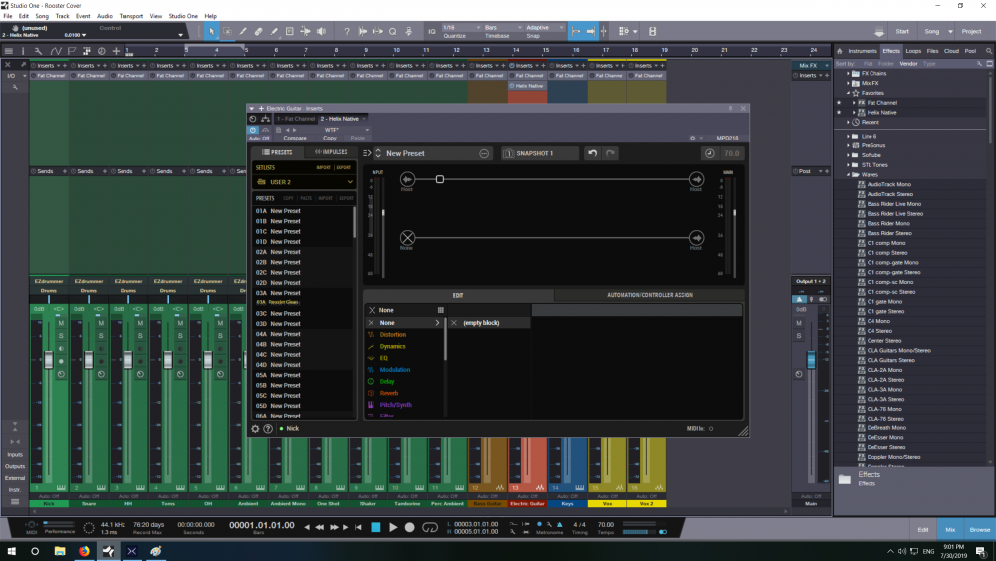Go to browser home icon

[x=839, y=51]
